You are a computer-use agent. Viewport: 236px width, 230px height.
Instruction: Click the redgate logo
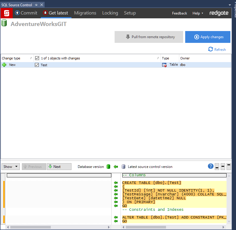(x=219, y=13)
